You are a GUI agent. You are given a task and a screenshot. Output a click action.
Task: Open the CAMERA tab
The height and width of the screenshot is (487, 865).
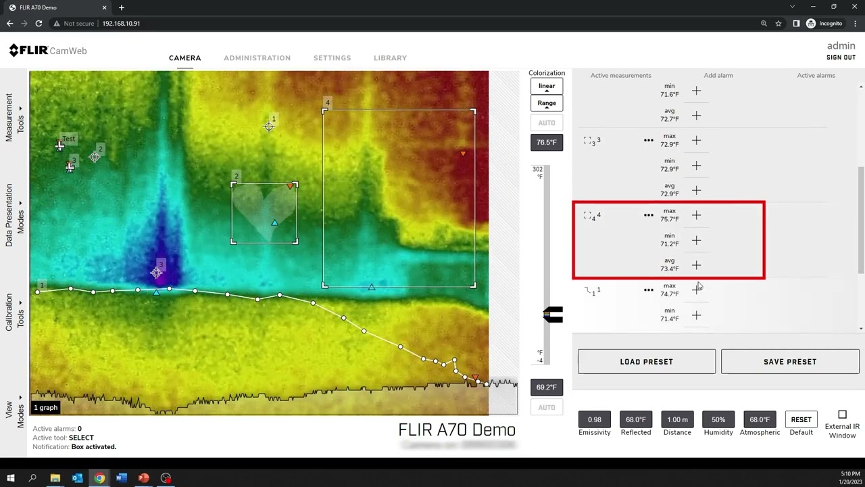click(184, 58)
